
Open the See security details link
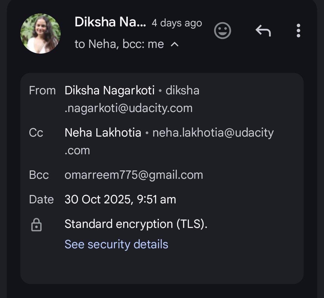[116, 244]
